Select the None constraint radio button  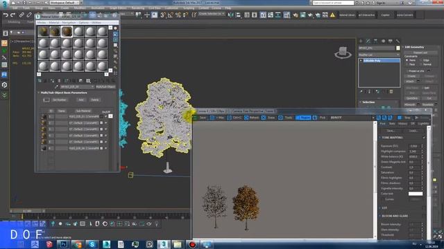[407, 60]
